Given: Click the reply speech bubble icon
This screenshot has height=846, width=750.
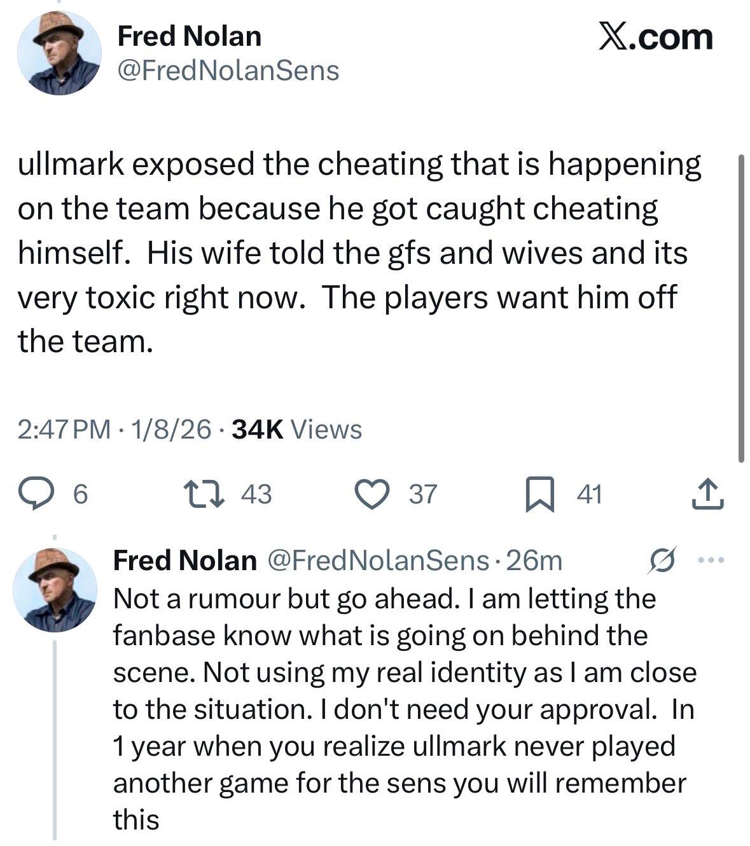Looking at the screenshot, I should coord(43,495).
